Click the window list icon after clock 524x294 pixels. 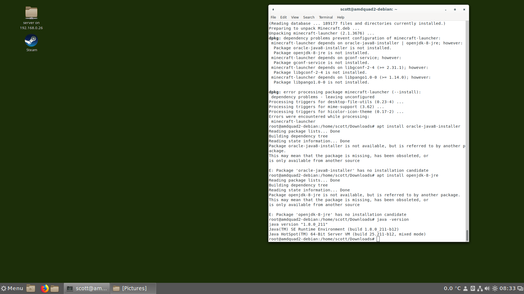click(x=520, y=288)
